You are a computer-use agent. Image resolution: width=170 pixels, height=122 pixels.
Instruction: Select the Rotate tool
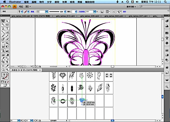(3, 43)
